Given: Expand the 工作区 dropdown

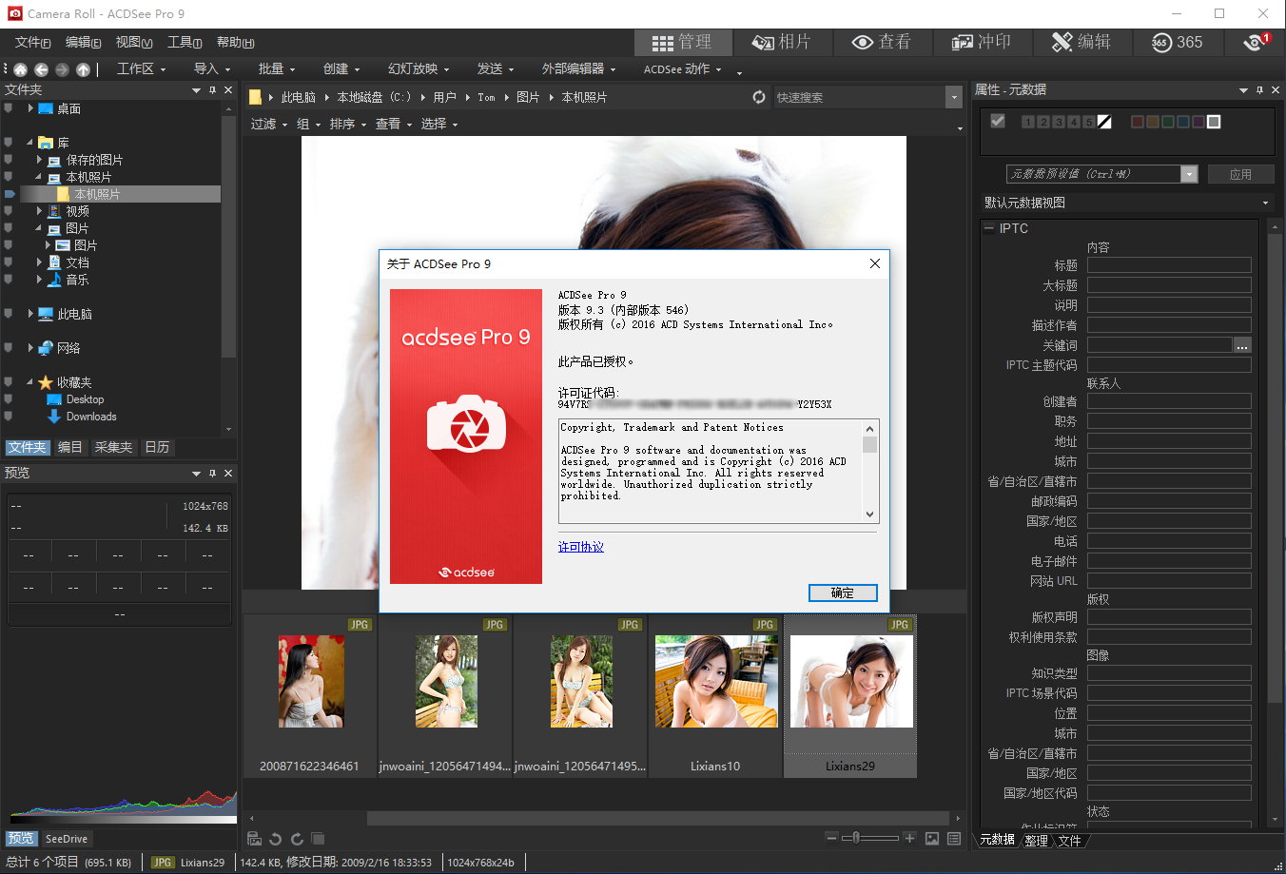Looking at the screenshot, I should coord(141,68).
